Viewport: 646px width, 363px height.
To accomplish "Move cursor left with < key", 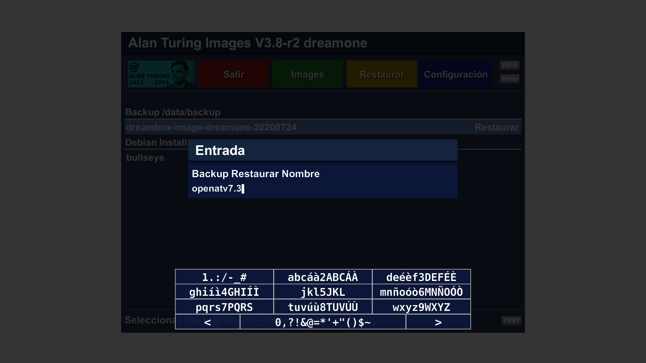I will [208, 322].
